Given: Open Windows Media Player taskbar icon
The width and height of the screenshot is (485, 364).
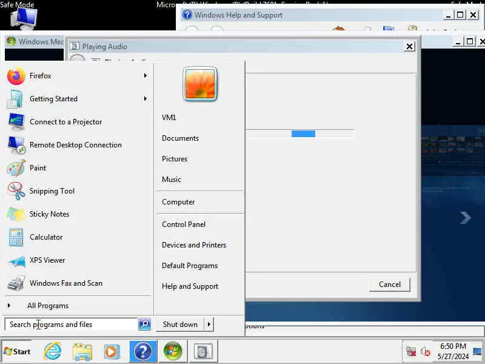Looking at the screenshot, I should [112, 351].
